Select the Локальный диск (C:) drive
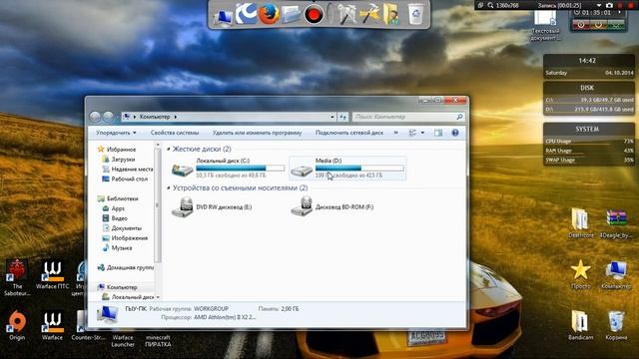639x359 pixels. click(x=228, y=168)
